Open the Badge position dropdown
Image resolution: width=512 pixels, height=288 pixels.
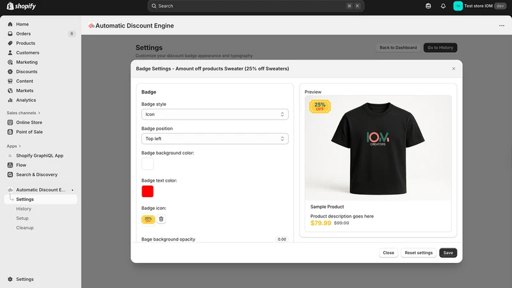coord(215,139)
